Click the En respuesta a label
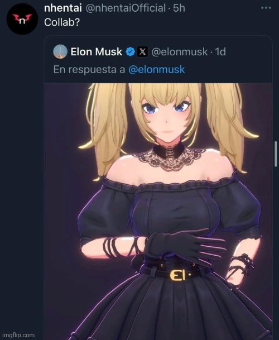Viewport: 279px width, 340px height. [x=89, y=70]
